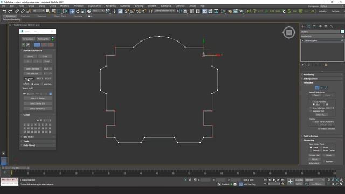This screenshot has height=194, width=345.
Task: Toggle the Percent Snap icon
Action: [x=139, y=11]
